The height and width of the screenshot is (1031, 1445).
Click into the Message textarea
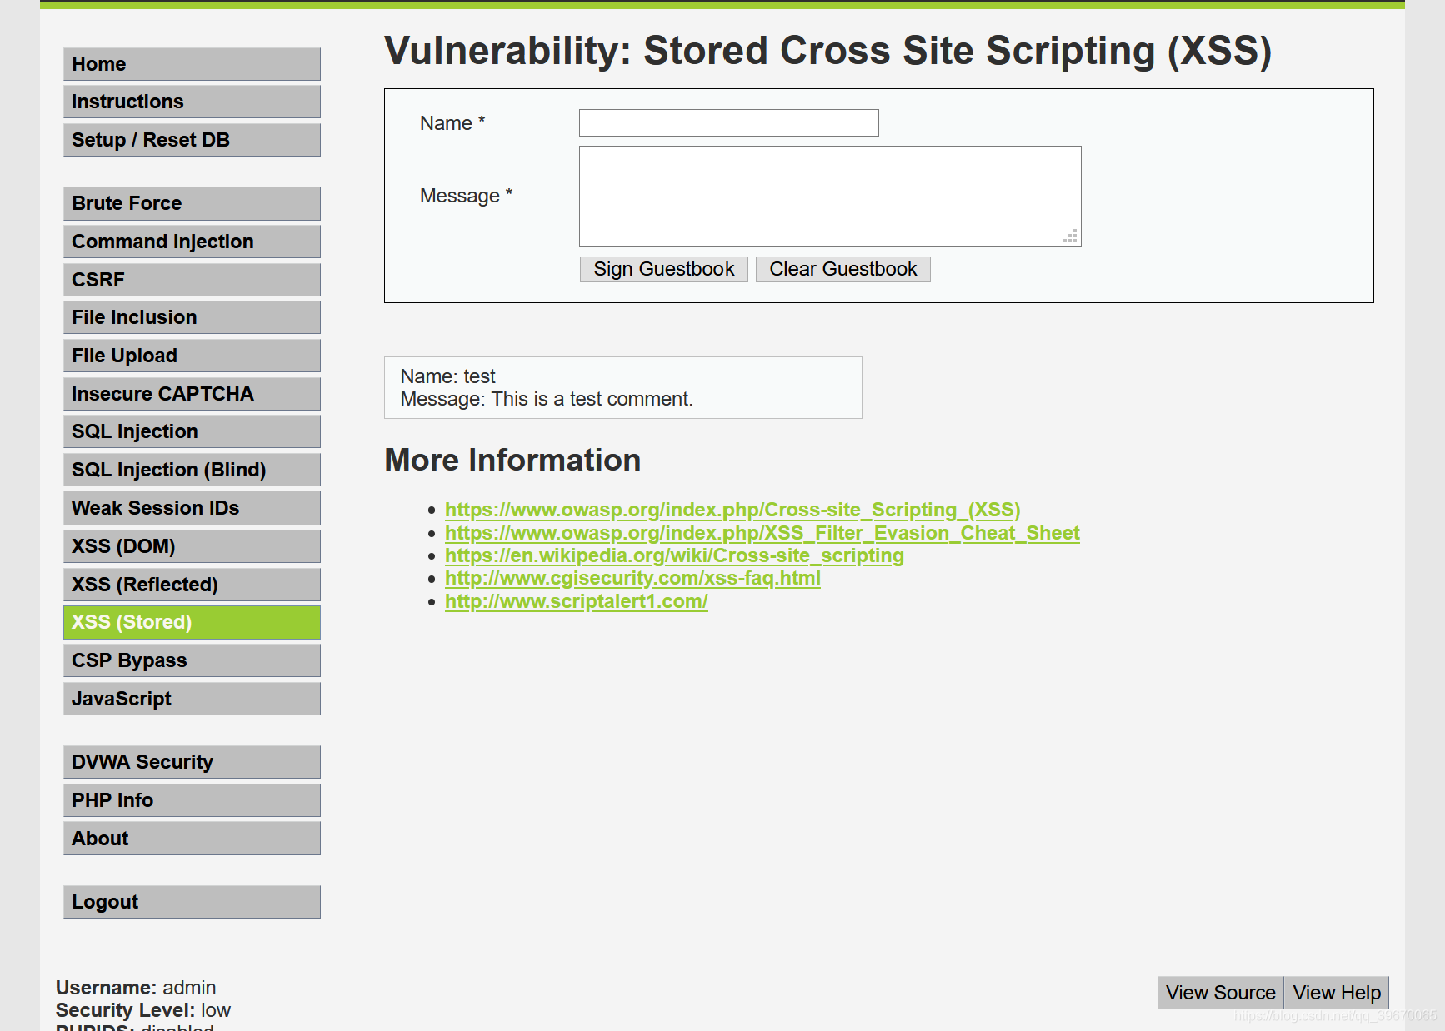[x=830, y=196]
